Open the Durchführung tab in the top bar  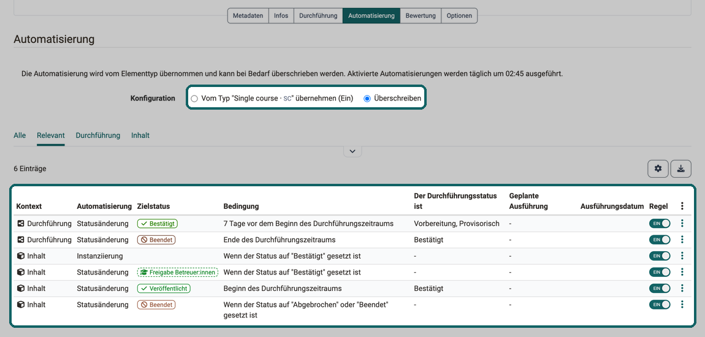318,16
